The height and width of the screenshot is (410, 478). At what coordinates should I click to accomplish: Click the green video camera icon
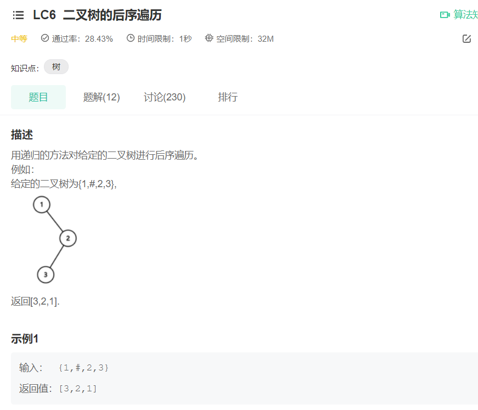point(445,15)
